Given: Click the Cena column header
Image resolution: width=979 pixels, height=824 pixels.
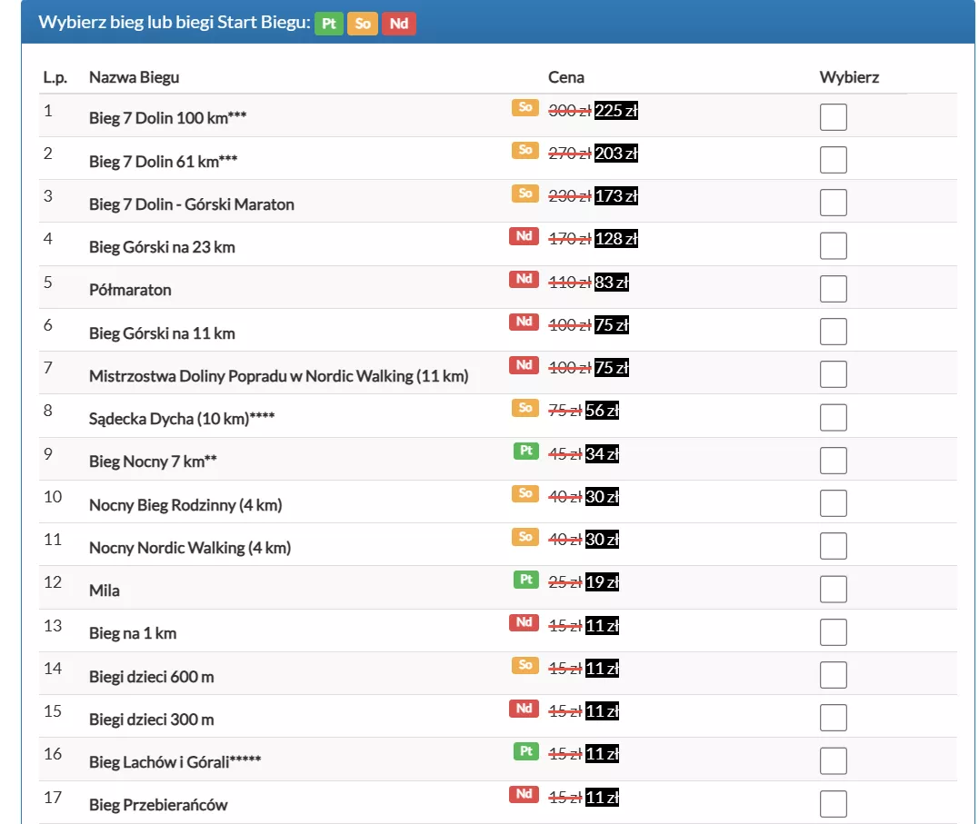Looking at the screenshot, I should tap(565, 77).
